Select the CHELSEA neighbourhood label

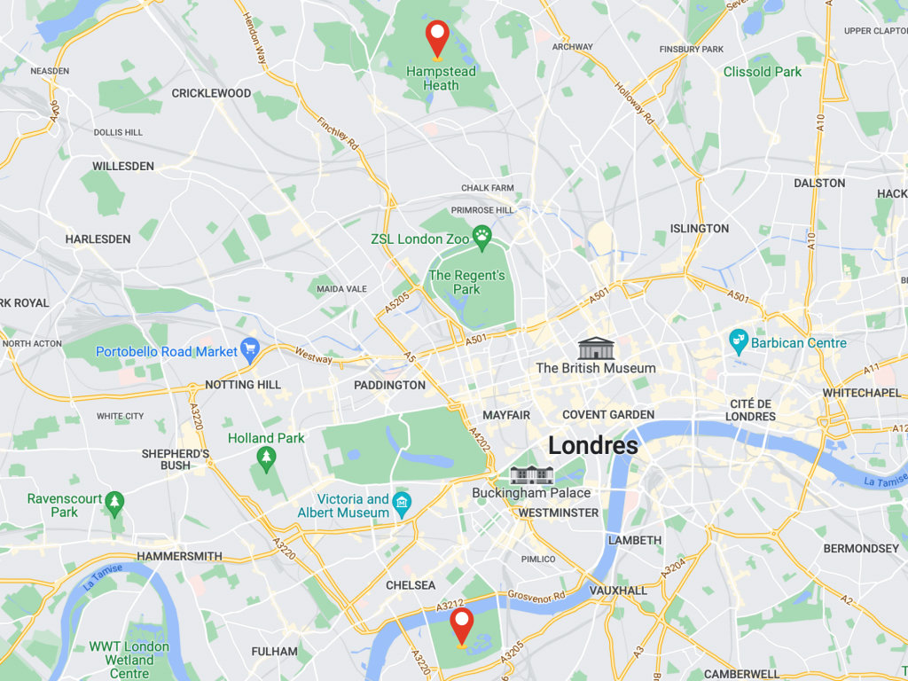[411, 585]
